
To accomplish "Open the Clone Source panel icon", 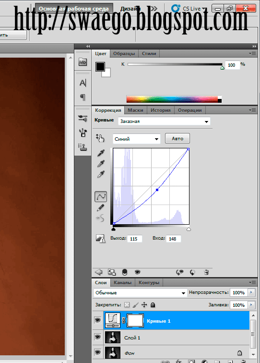I will (x=83, y=147).
